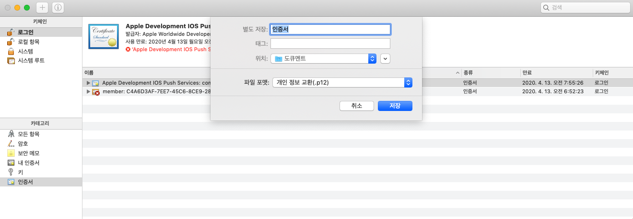Screen dimensions: 633x219
Task: Select the 시스템 루트 keychain
Action: 41,61
